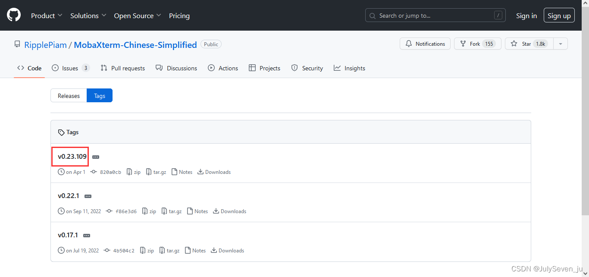The height and width of the screenshot is (277, 589).
Task: Open Downloads for v0.17.1
Action: tap(228, 251)
